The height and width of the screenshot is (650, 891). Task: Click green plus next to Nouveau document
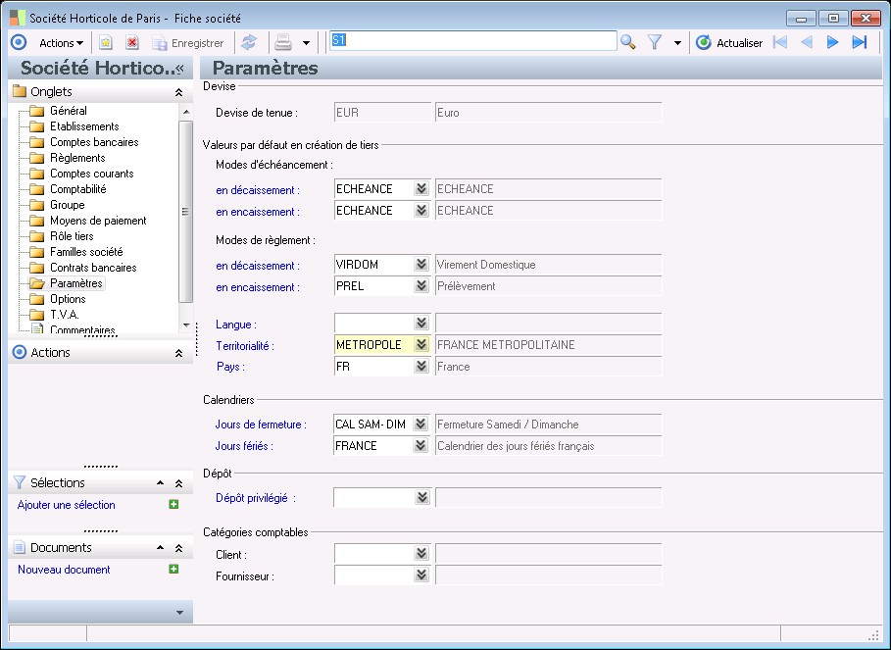point(173,569)
